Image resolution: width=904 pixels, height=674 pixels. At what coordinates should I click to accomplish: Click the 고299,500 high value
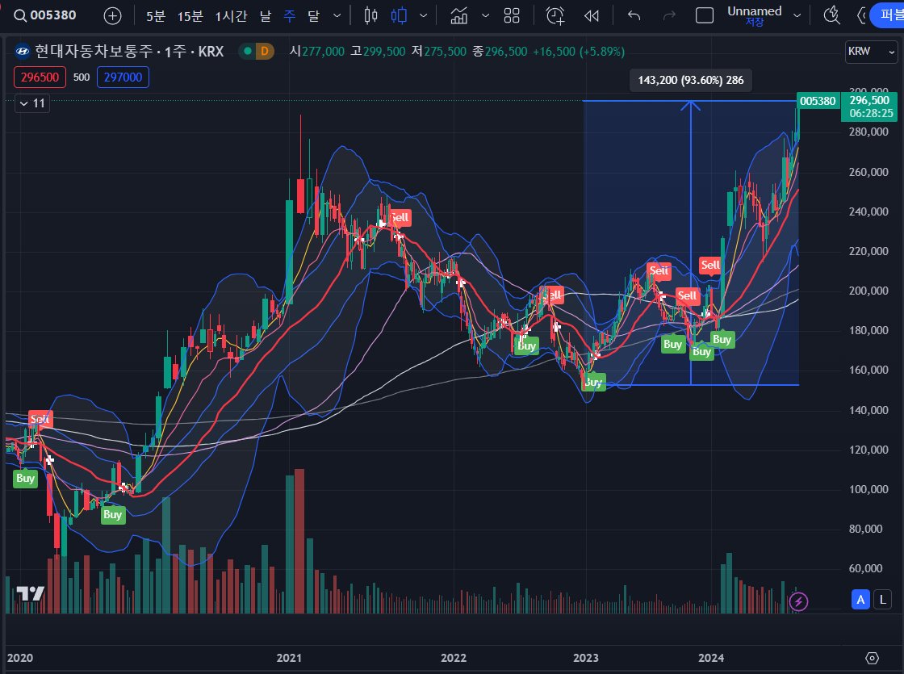click(x=378, y=52)
